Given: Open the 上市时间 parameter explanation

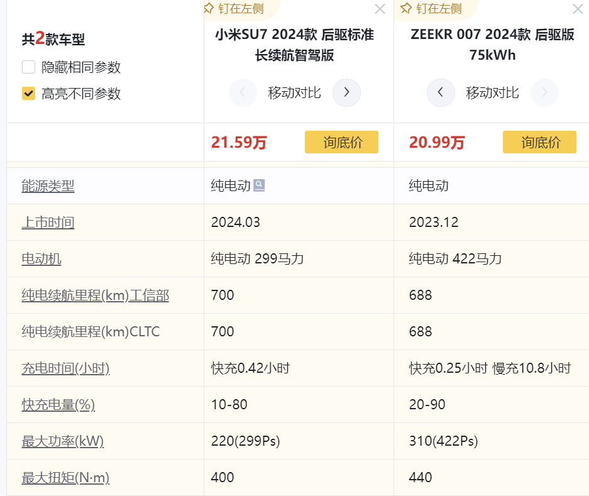Looking at the screenshot, I should (x=48, y=223).
